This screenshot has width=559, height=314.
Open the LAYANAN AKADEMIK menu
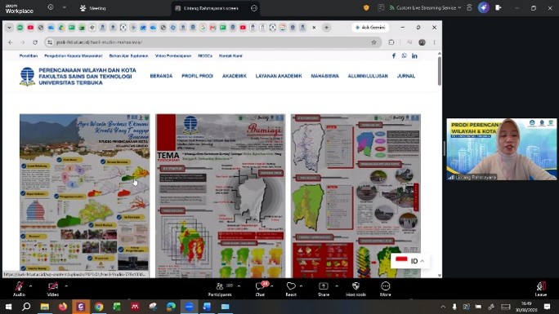click(x=279, y=76)
